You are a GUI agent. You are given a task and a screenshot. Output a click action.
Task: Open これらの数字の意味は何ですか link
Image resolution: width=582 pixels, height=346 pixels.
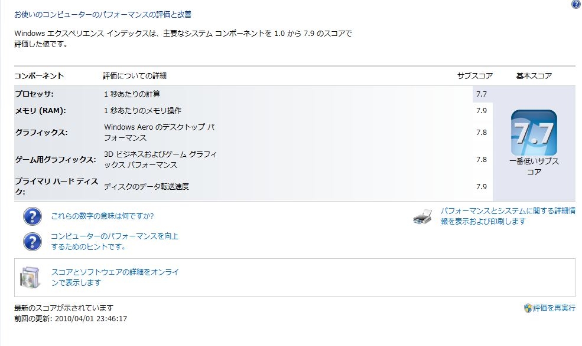click(x=102, y=216)
